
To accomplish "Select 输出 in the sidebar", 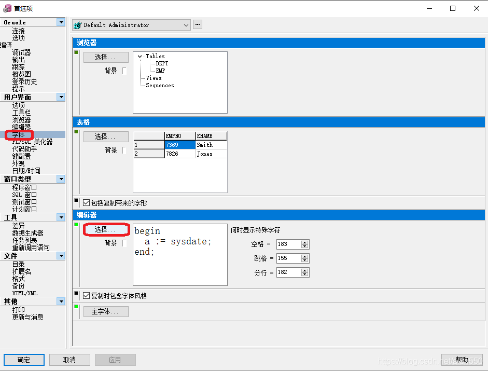I will click(18, 60).
